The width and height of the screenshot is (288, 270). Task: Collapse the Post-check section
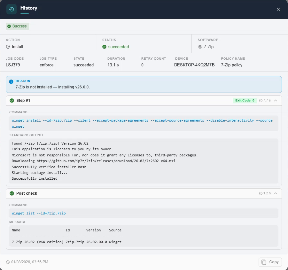(x=275, y=193)
